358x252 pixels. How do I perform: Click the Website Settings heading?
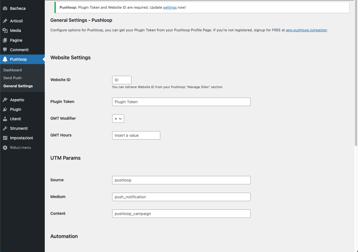click(70, 58)
